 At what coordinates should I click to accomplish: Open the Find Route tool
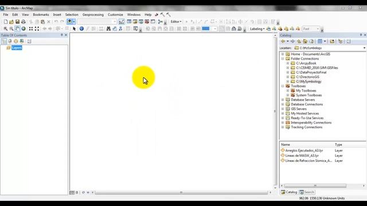click(115, 29)
